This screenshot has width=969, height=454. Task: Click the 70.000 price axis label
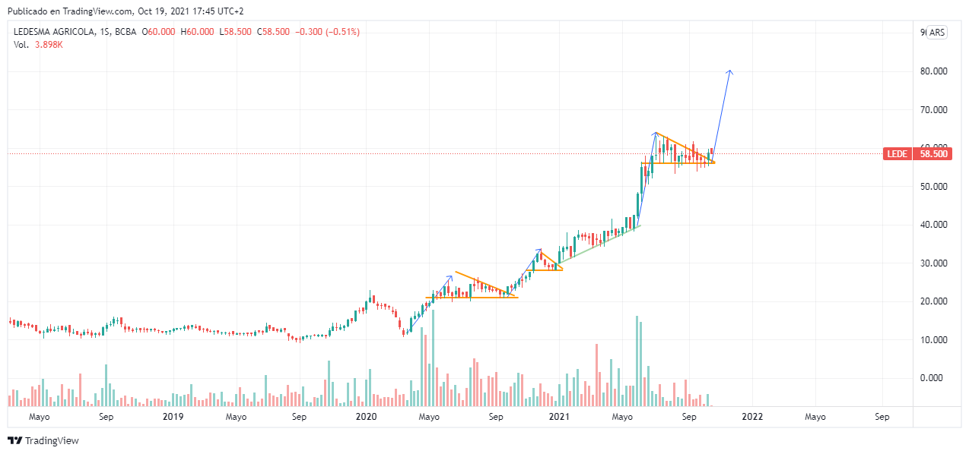point(933,110)
